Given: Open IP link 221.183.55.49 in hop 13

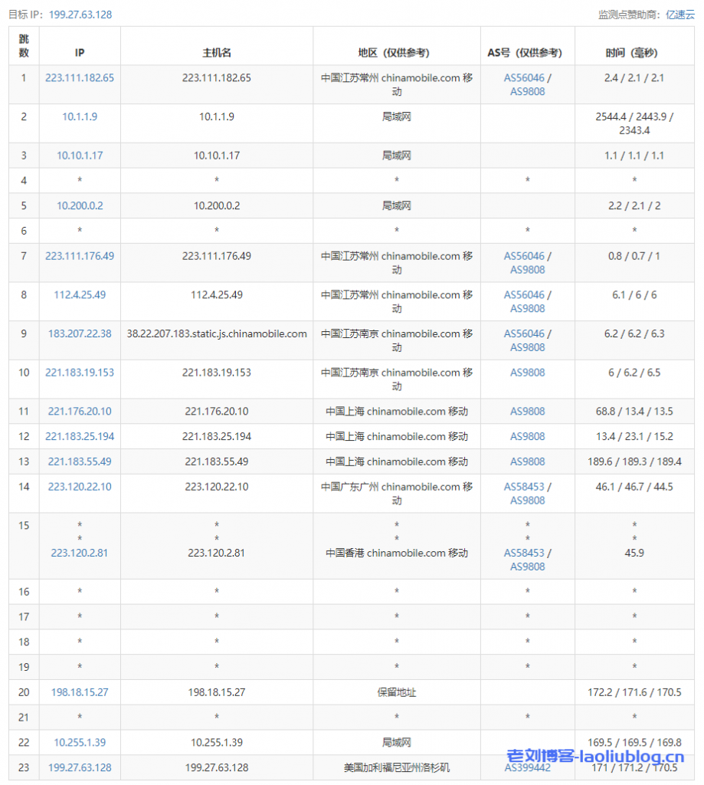Looking at the screenshot, I should (x=80, y=461).
